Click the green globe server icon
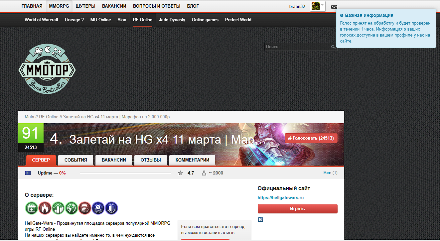Viewport: 440px width, 241px height. point(72,208)
